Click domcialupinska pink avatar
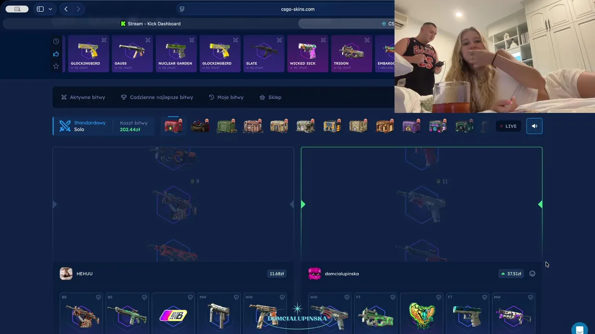 click(x=315, y=274)
